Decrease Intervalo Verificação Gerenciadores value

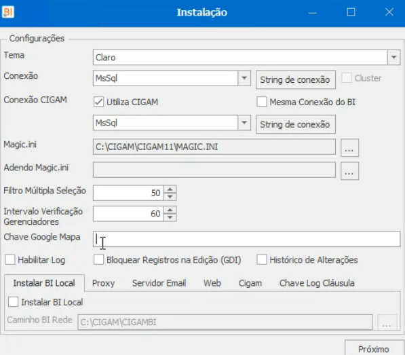(170, 217)
